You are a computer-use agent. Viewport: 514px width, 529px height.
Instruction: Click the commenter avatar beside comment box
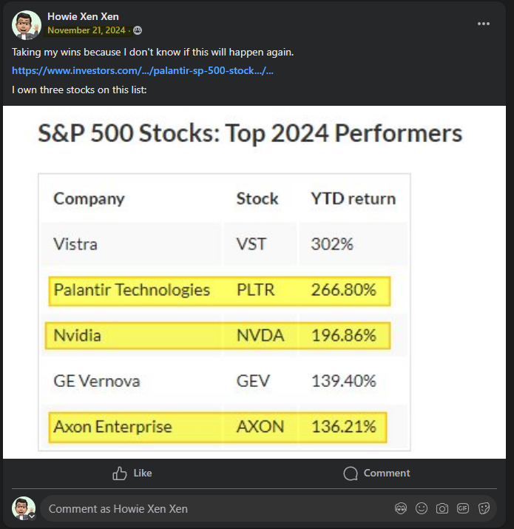(x=24, y=508)
